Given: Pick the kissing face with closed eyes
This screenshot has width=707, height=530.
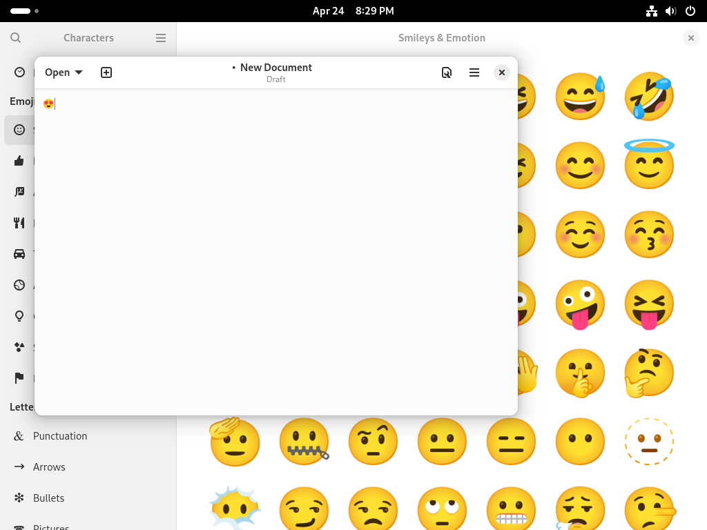Looking at the screenshot, I should coord(649,235).
